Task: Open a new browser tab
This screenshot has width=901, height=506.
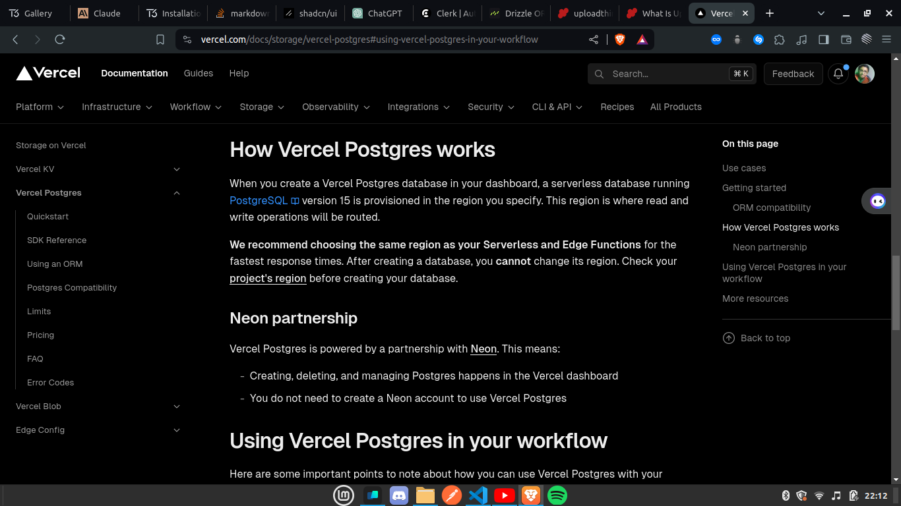Action: 770,13
